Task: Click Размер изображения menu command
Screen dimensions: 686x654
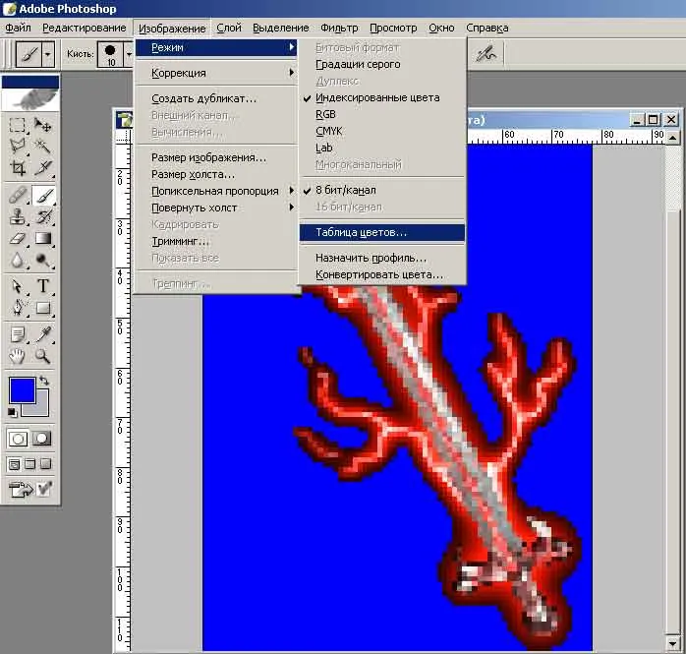Action: click(208, 157)
